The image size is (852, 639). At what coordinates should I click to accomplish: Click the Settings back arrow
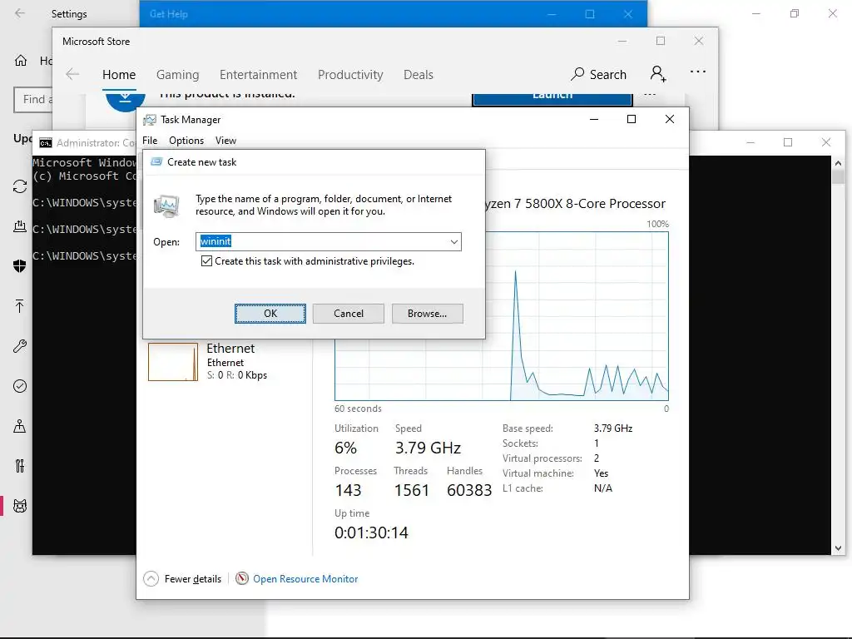(x=20, y=13)
